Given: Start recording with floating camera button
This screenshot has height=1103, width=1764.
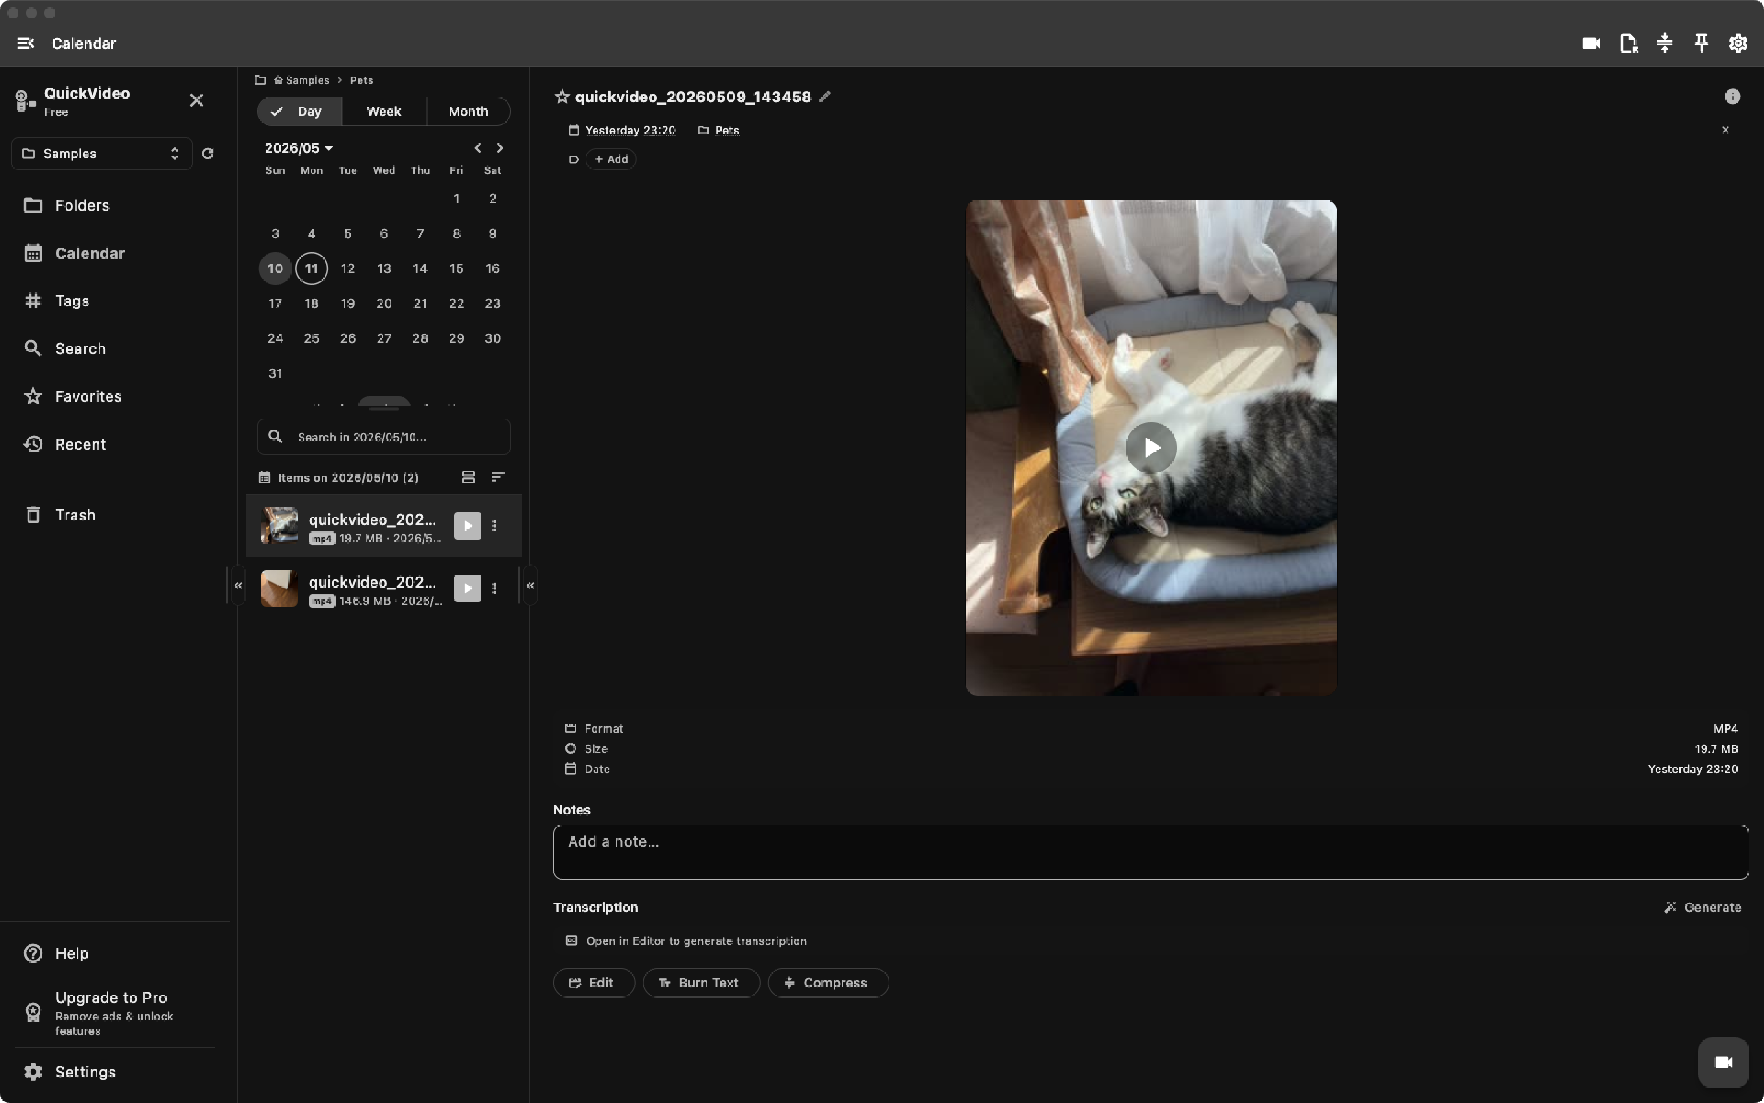Looking at the screenshot, I should pos(1723,1062).
